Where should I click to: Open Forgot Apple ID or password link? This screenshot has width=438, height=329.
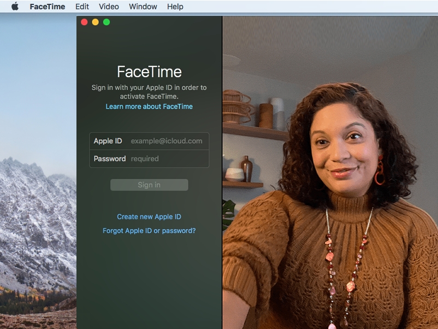149,231
